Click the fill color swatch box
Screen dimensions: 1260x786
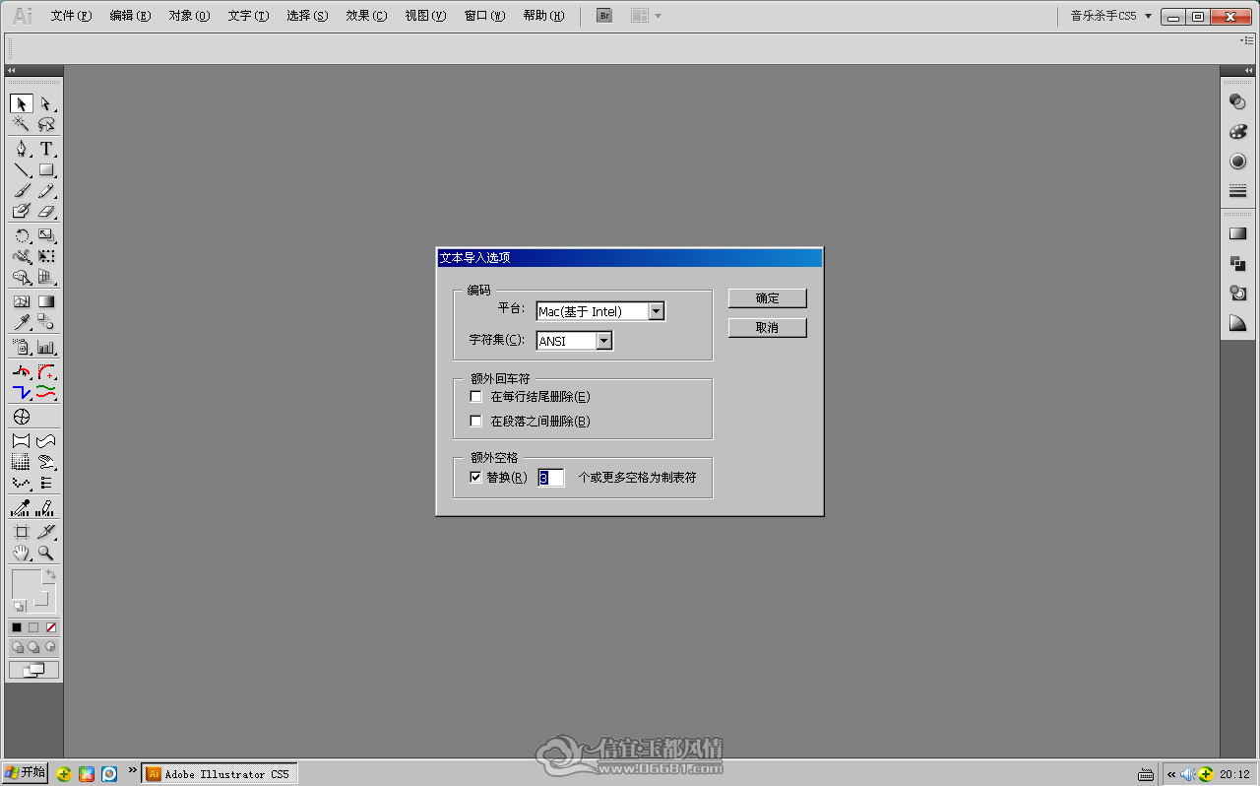pyautogui.click(x=27, y=583)
